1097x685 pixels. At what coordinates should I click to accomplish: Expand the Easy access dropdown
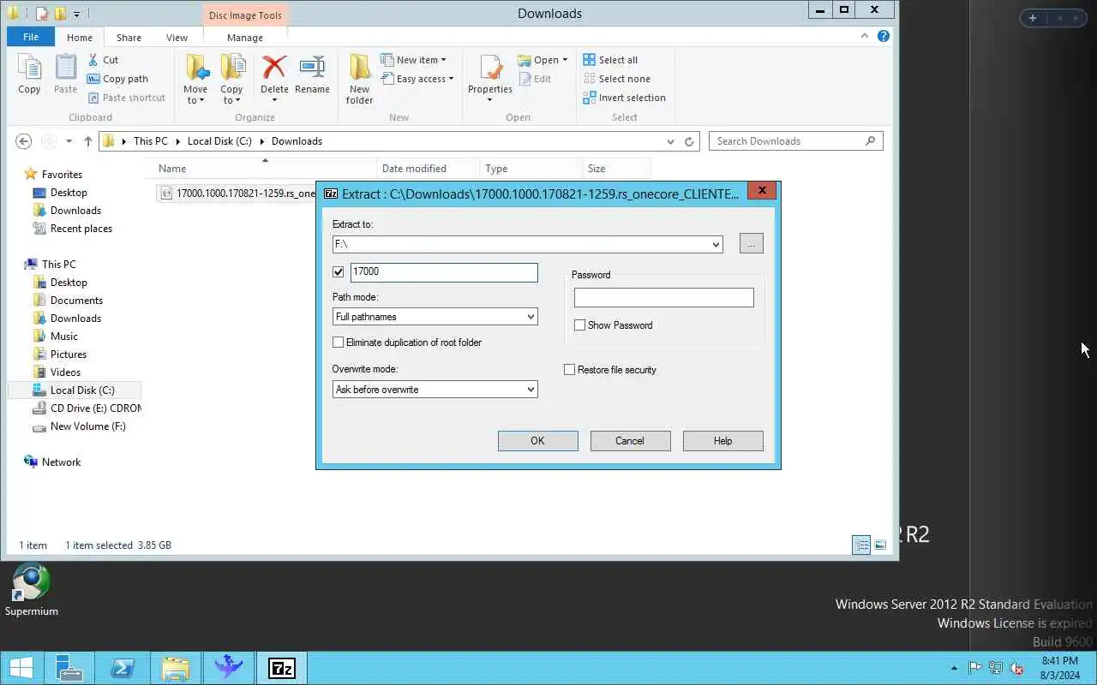click(451, 79)
